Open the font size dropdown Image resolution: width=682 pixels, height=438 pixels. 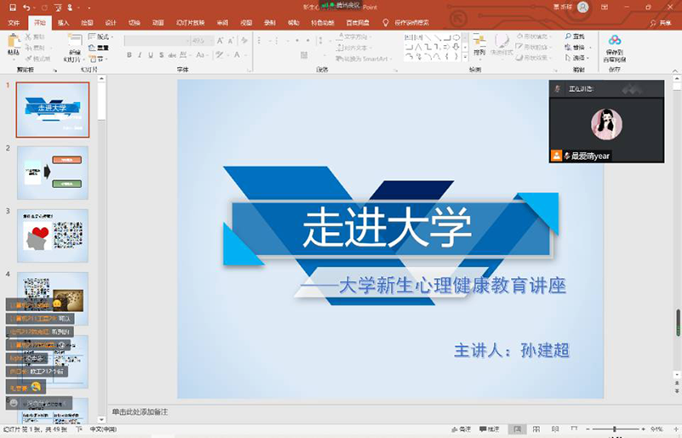210,40
